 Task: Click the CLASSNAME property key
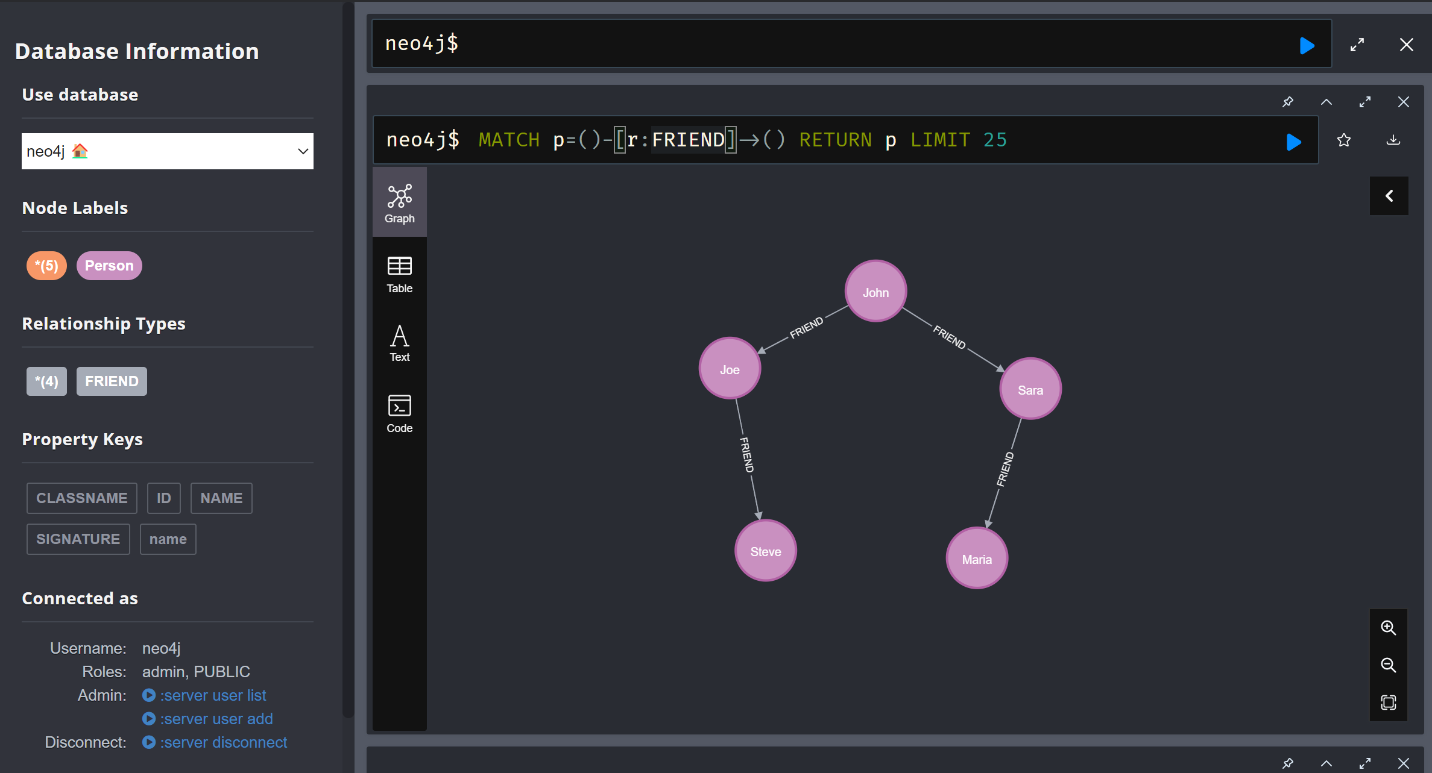(82, 498)
